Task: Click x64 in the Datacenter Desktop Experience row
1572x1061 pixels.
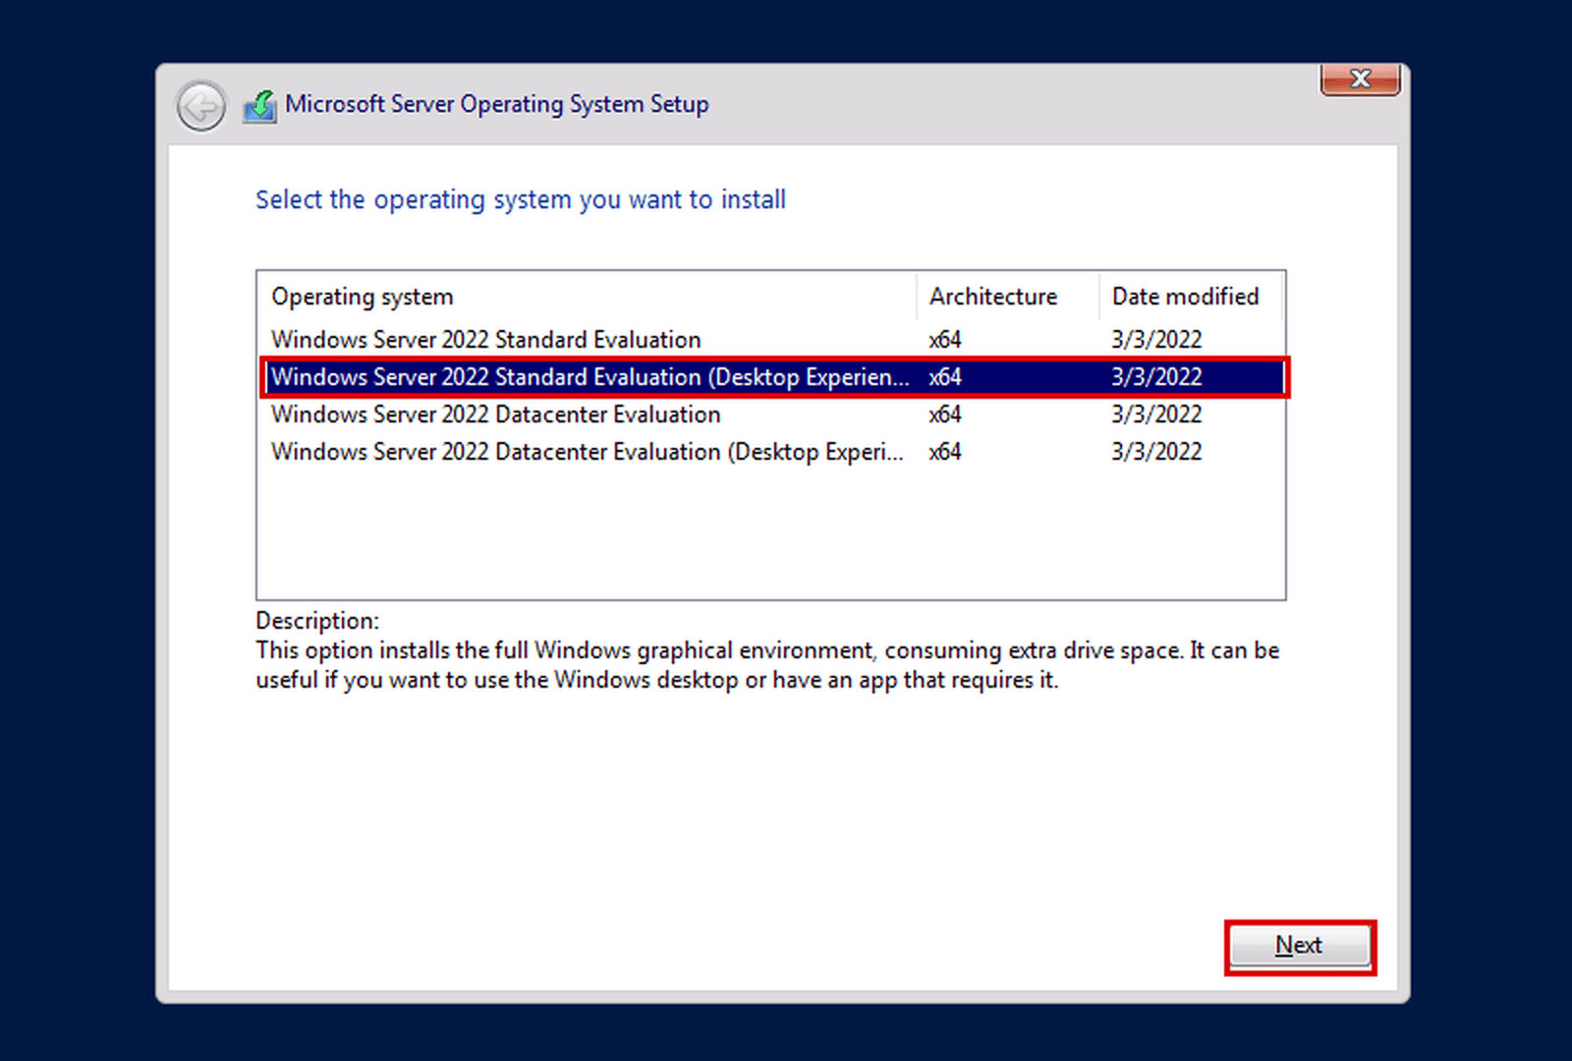Action: (x=945, y=452)
